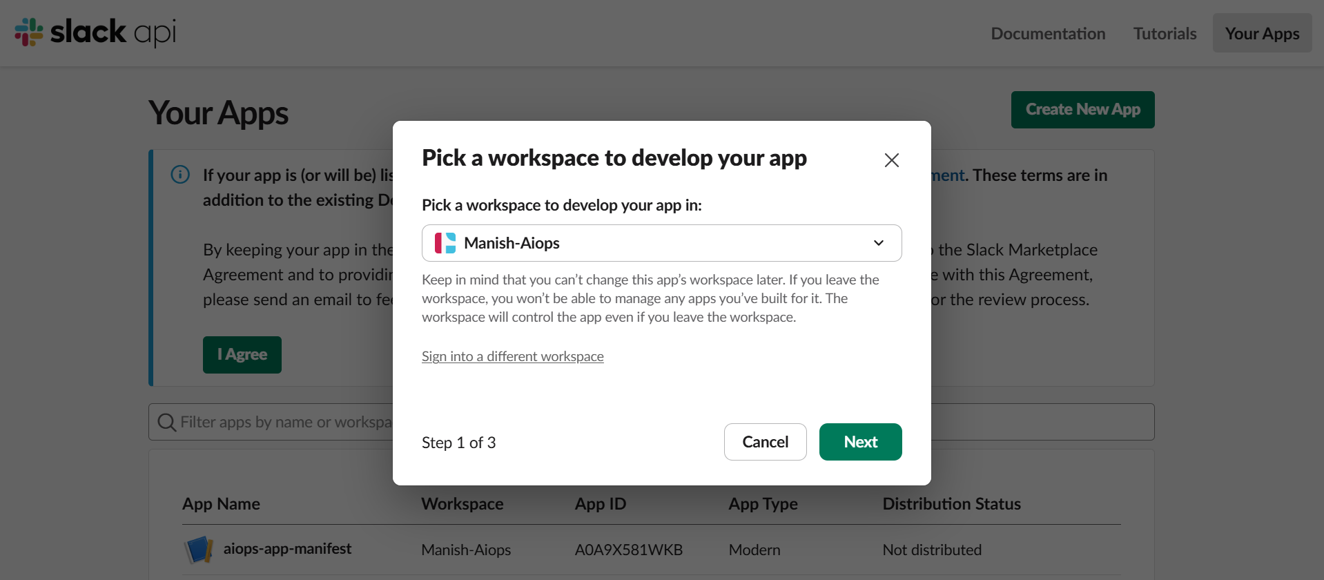This screenshot has height=580, width=1324.
Task: Click the Slack API logo
Action: (95, 32)
